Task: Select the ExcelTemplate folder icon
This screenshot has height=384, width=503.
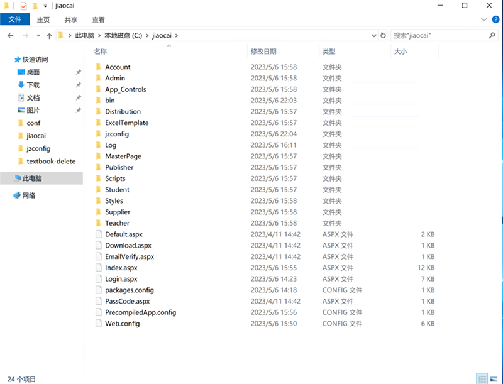Action: tap(99, 123)
